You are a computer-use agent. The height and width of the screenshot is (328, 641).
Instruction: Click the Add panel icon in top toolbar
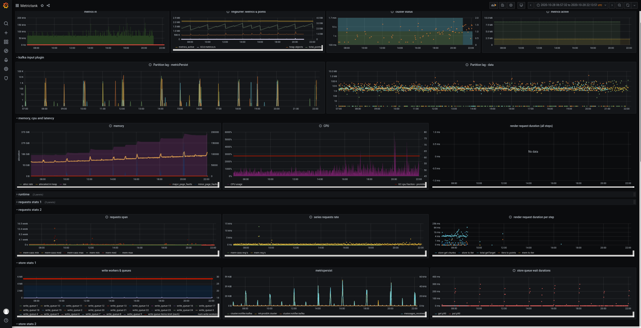point(494,5)
